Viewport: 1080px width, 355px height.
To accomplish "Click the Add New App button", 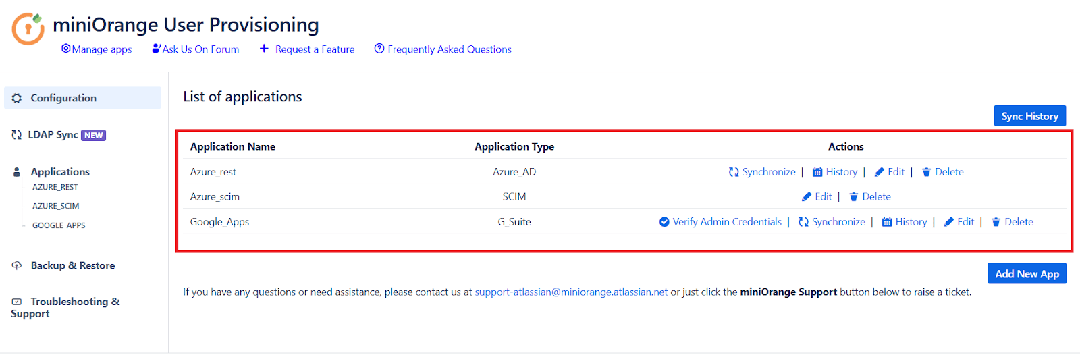I will point(1027,273).
